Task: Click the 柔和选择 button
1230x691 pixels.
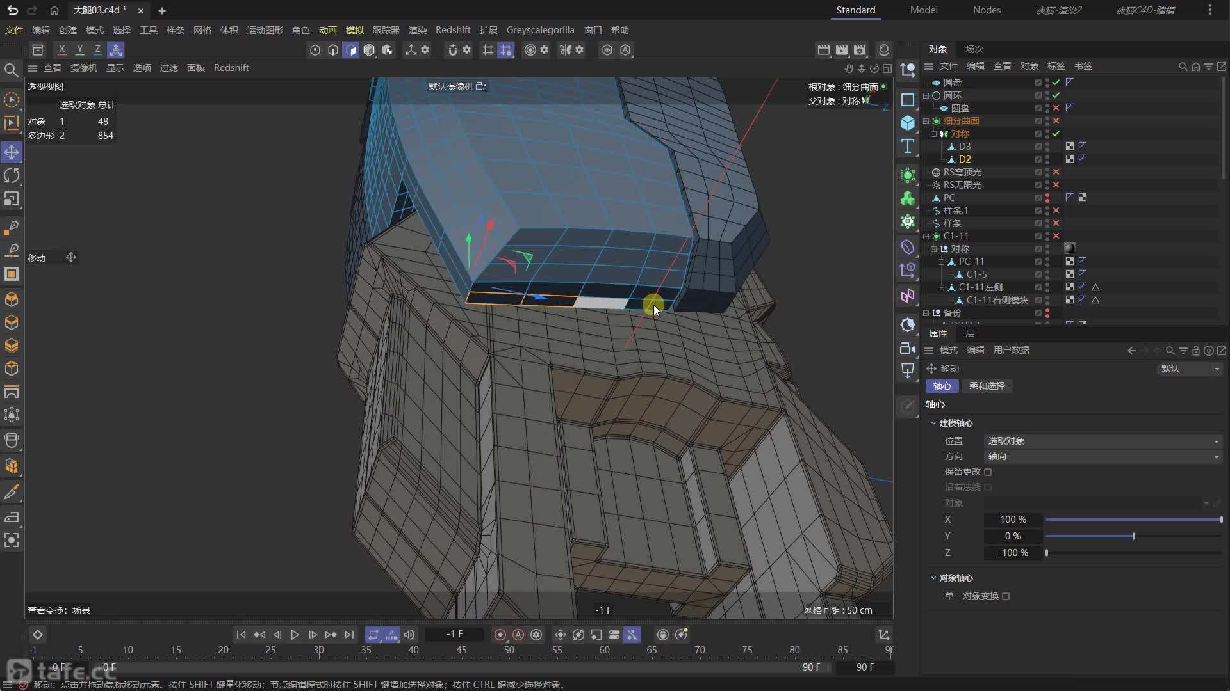Action: pos(987,386)
